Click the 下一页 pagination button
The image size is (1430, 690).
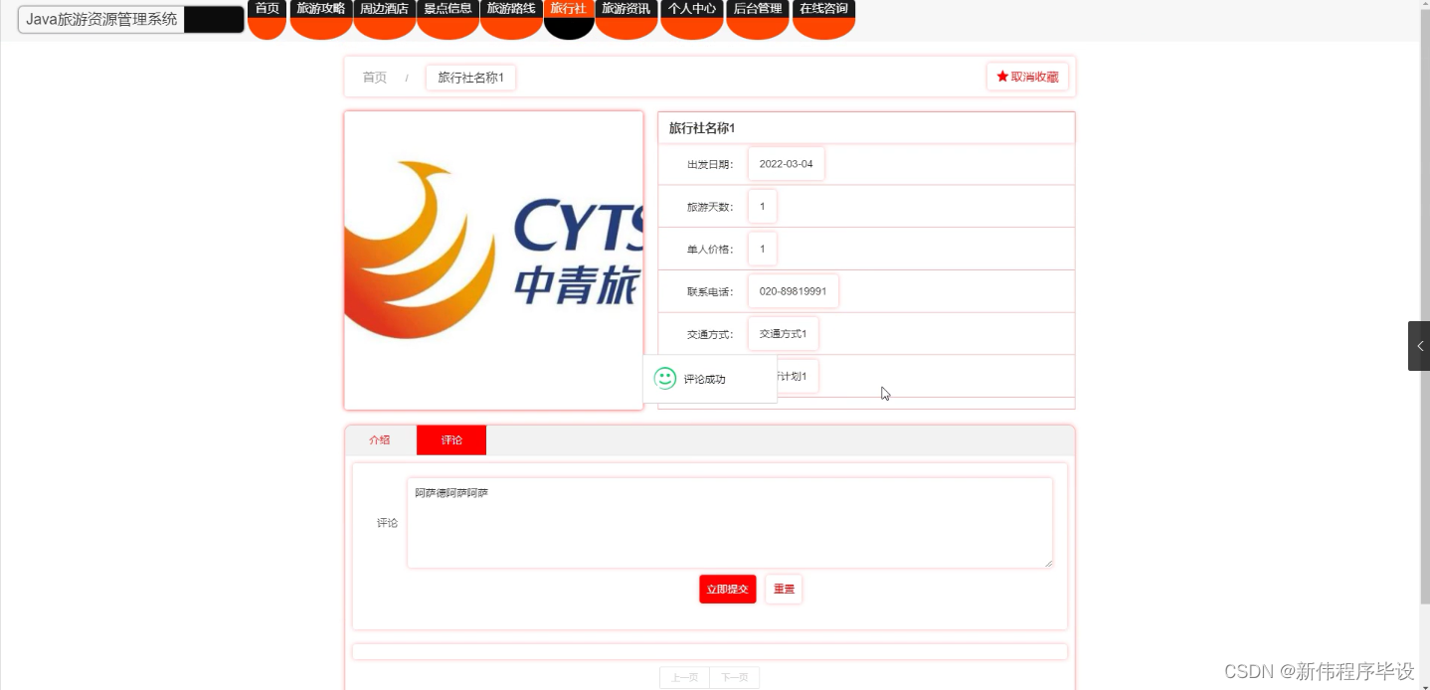(x=735, y=676)
